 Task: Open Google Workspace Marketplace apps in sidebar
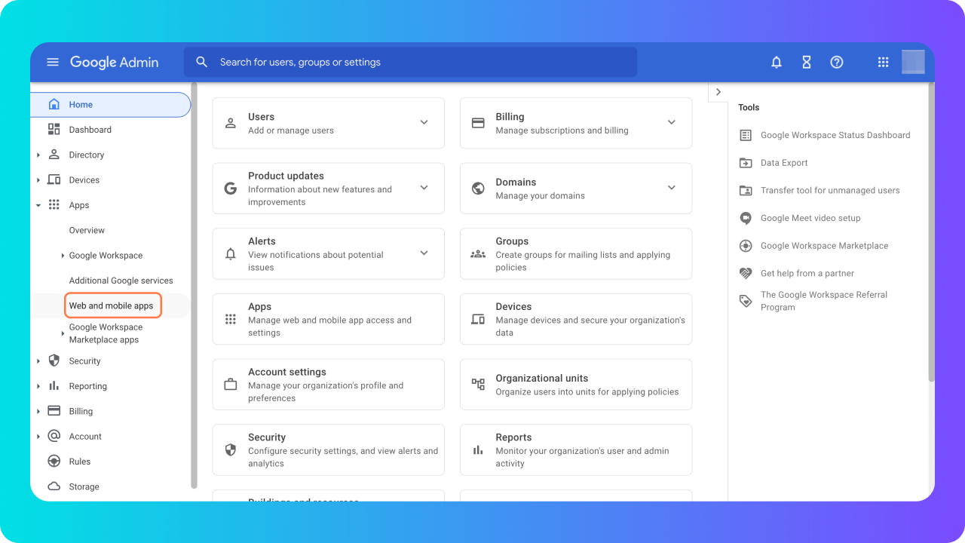click(x=106, y=333)
